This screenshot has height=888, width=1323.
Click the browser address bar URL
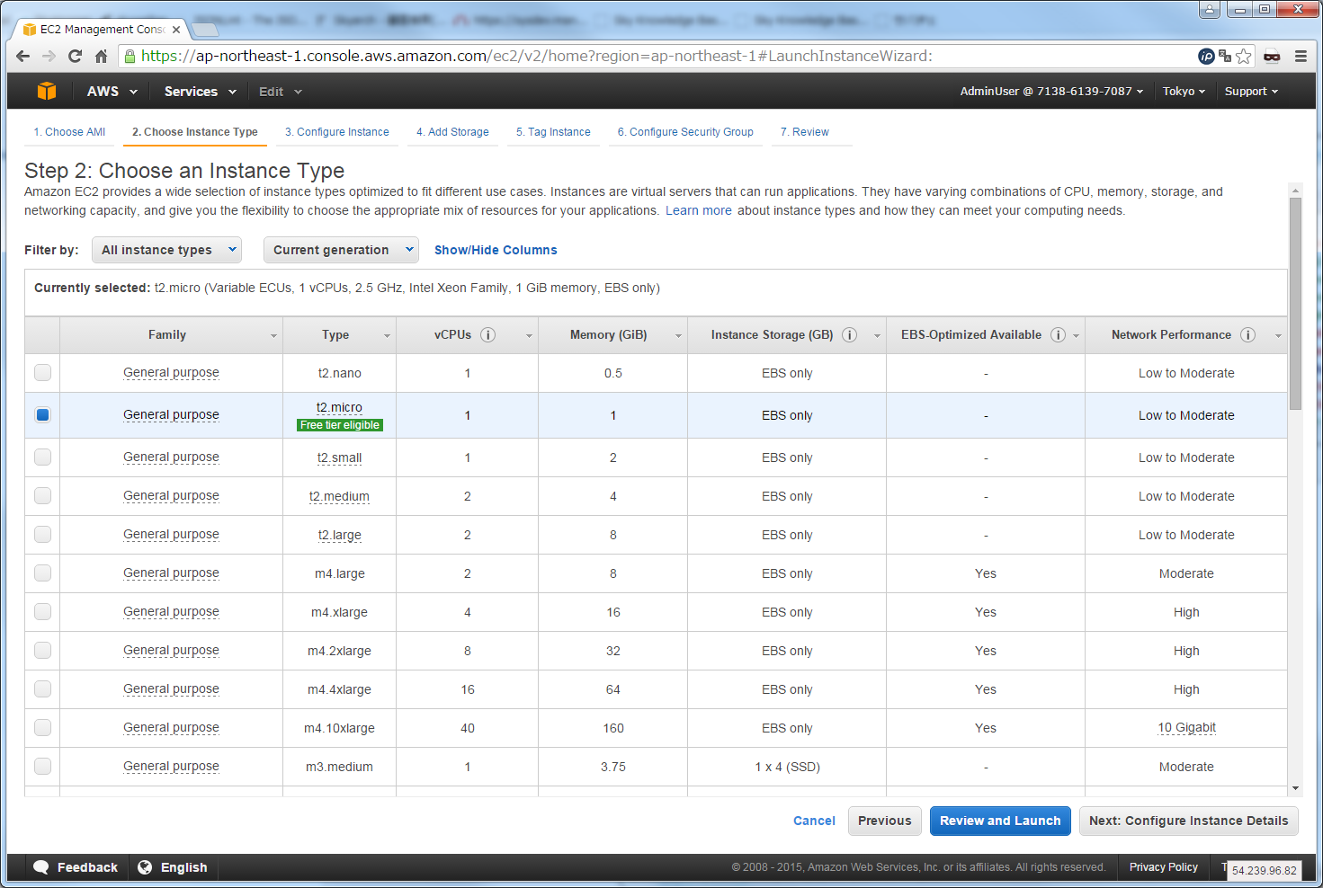[x=536, y=56]
